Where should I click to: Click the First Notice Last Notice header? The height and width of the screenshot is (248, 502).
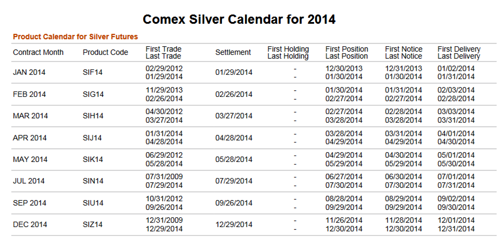coord(403,53)
